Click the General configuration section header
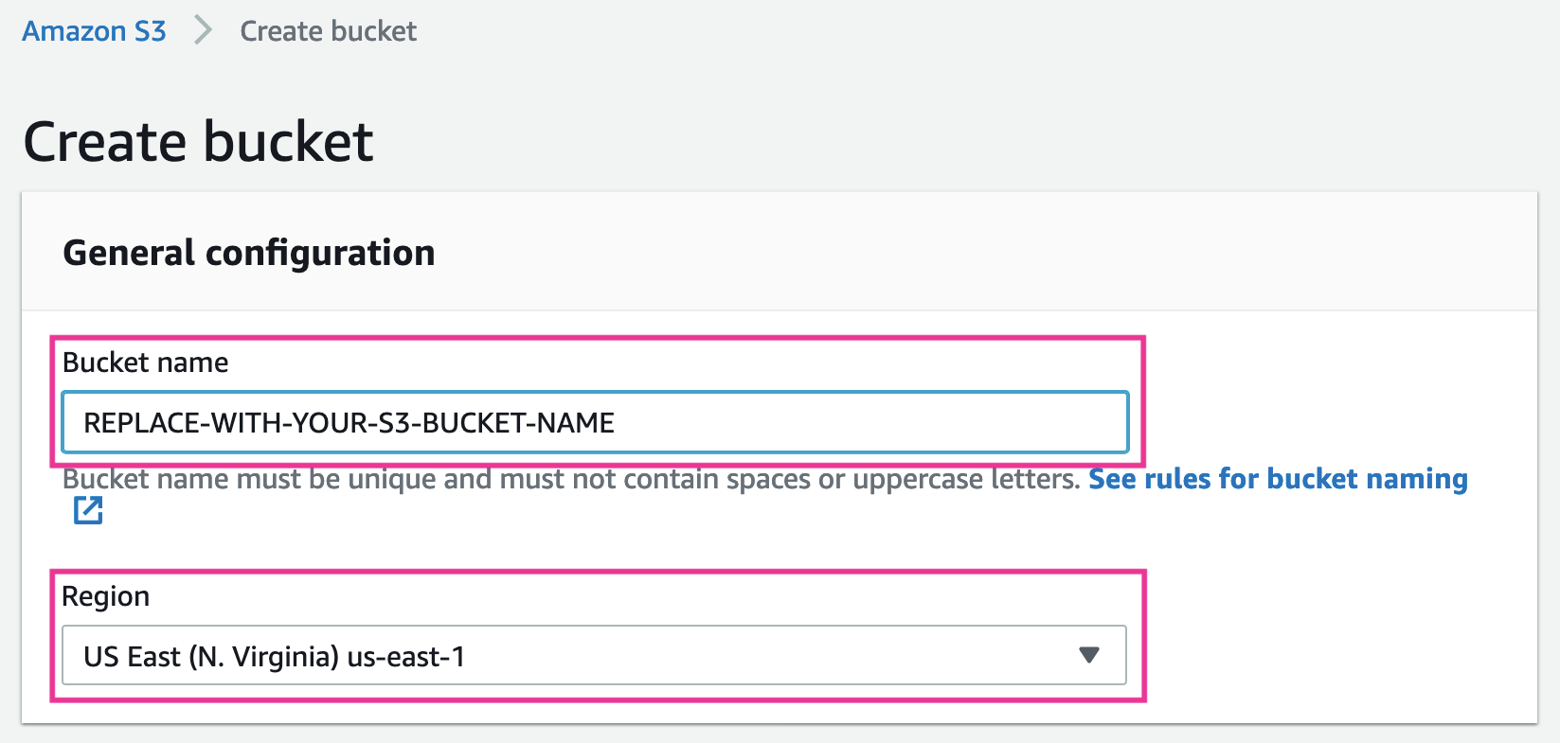Screen dimensions: 1560x743 pyautogui.click(x=249, y=253)
